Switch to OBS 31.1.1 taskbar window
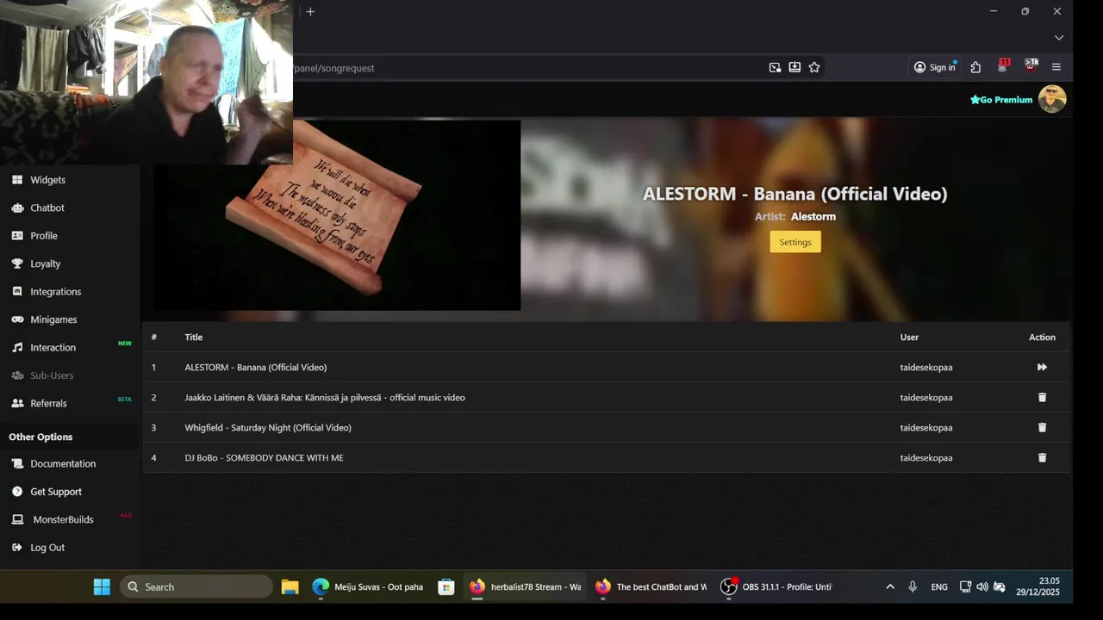The height and width of the screenshot is (620, 1103). click(x=776, y=586)
